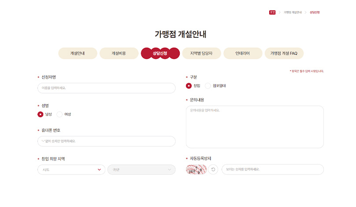Click the 창업 희망 지역 label
This screenshot has height=207, width=356.
(x=53, y=159)
